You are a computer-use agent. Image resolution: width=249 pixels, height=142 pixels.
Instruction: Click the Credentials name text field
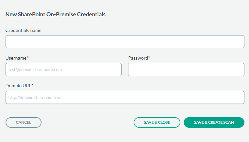point(125,42)
